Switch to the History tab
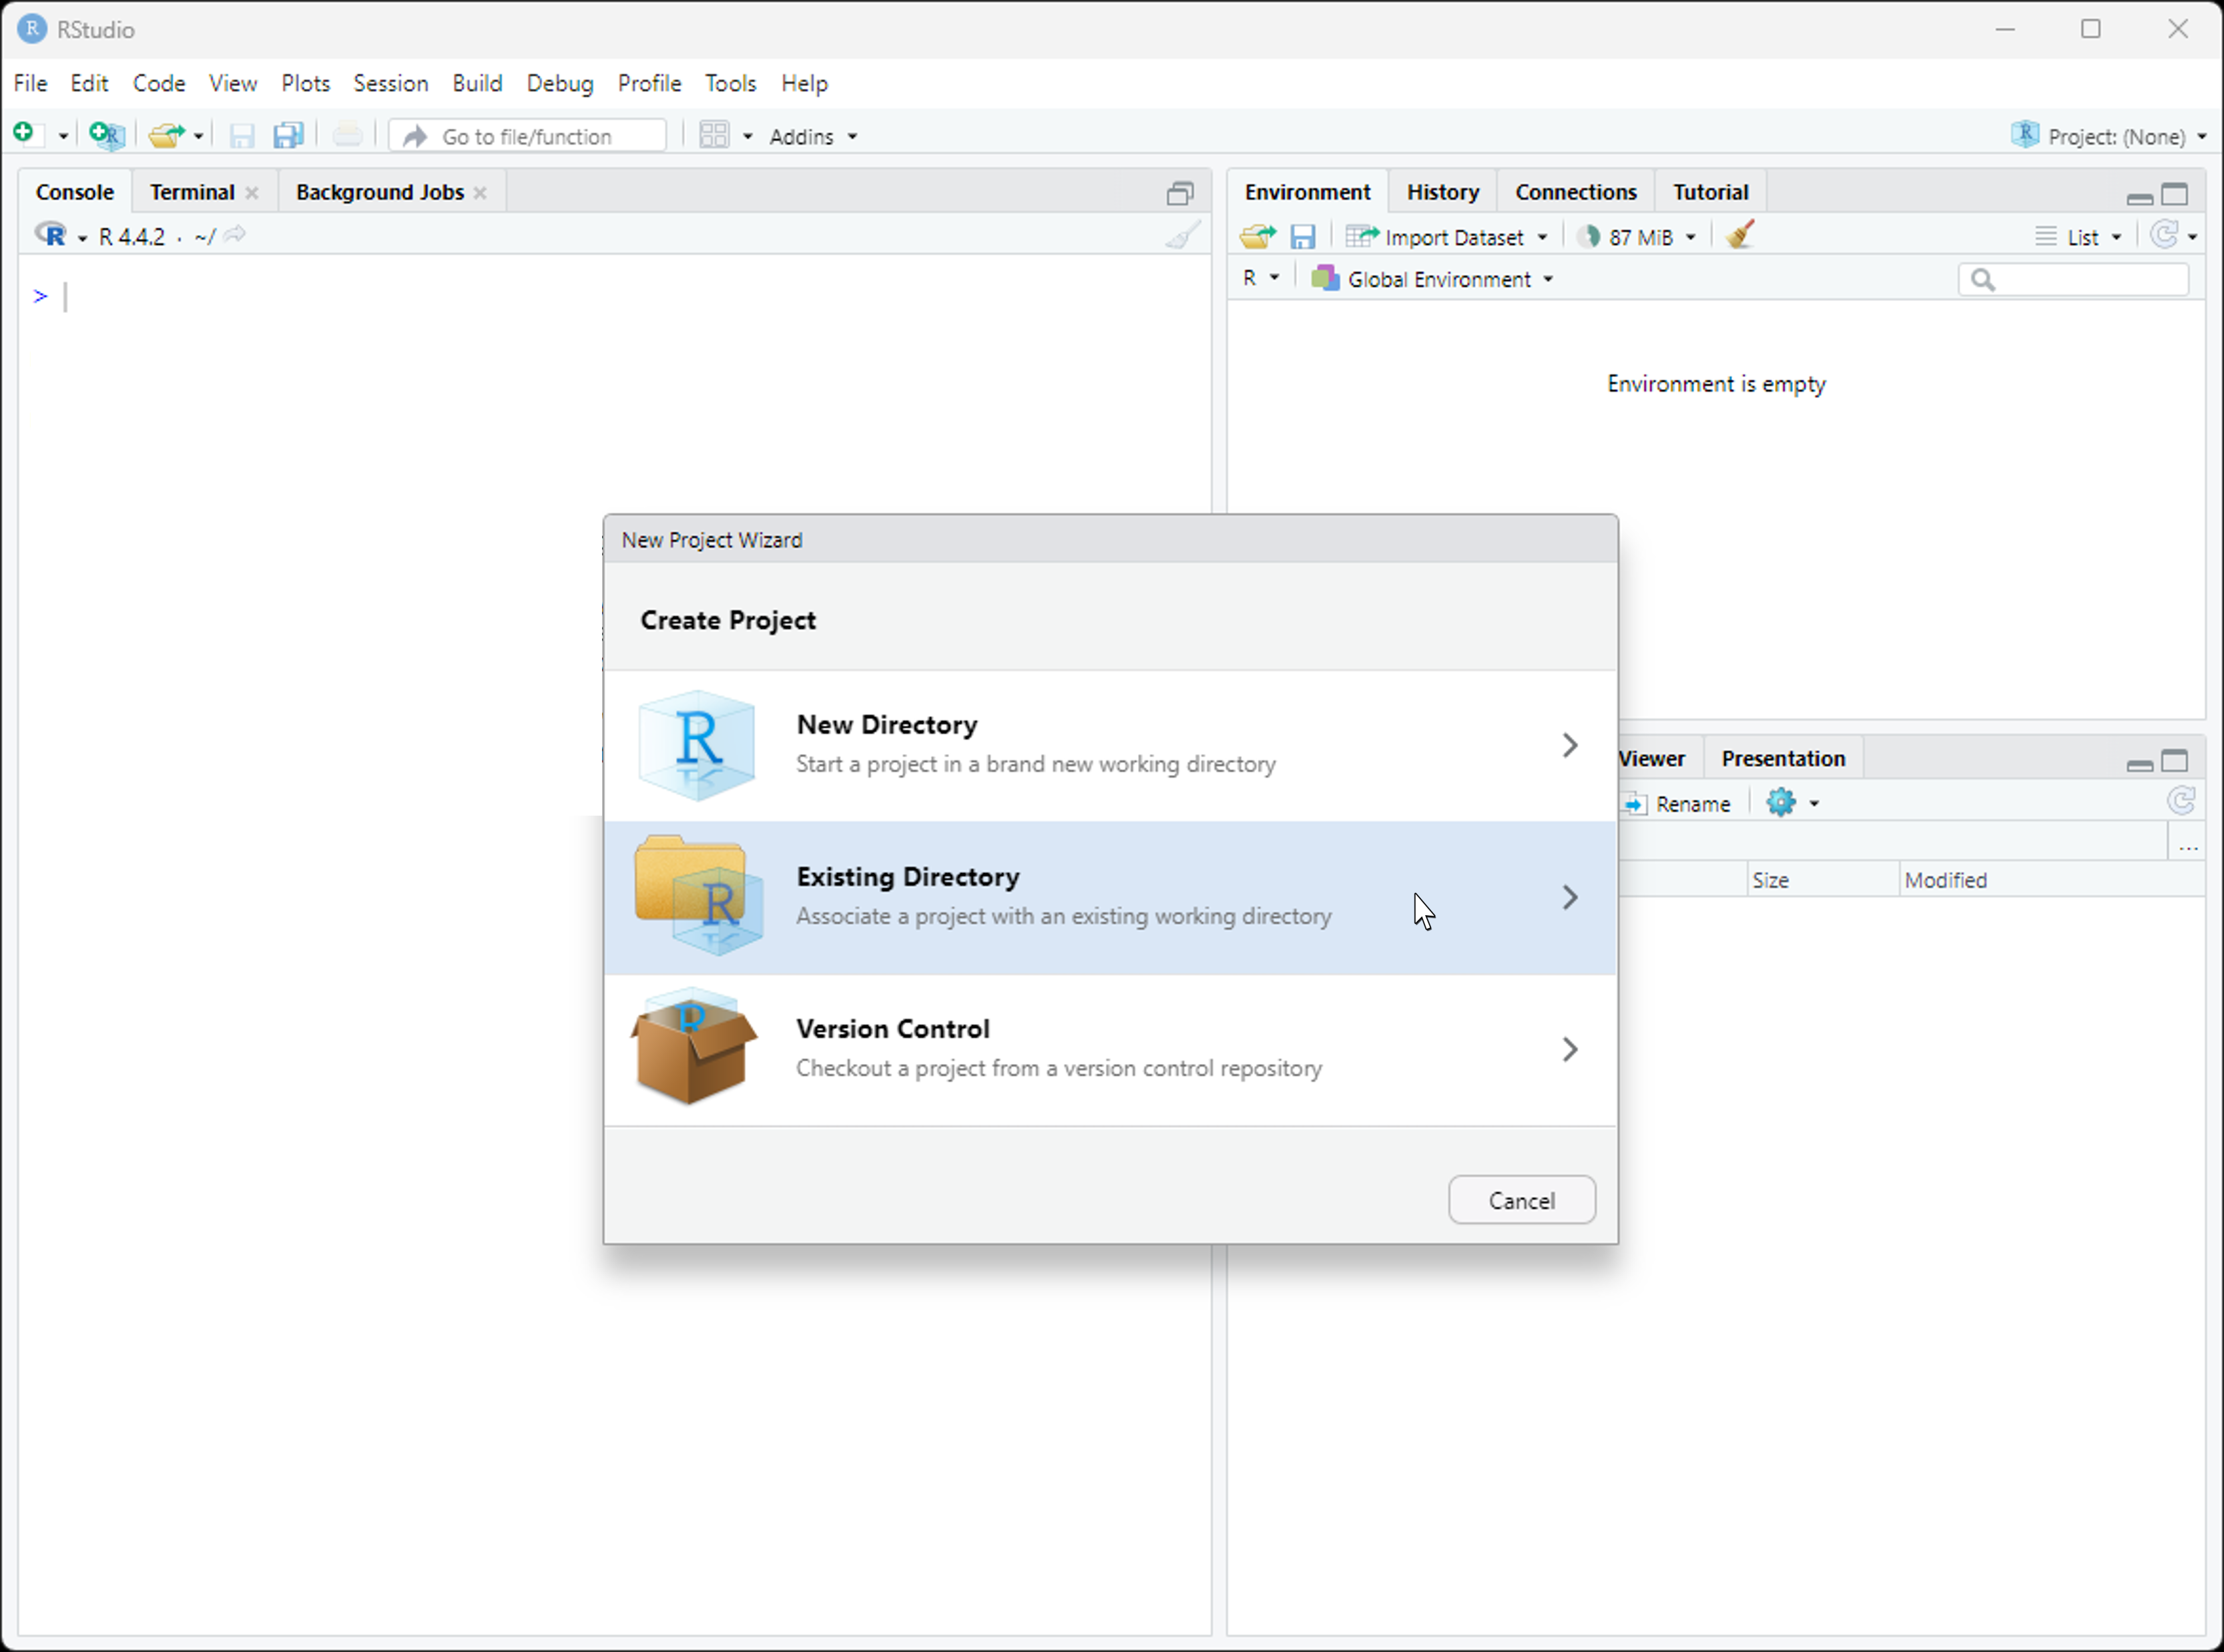The height and width of the screenshot is (1652, 2224). (x=1443, y=191)
